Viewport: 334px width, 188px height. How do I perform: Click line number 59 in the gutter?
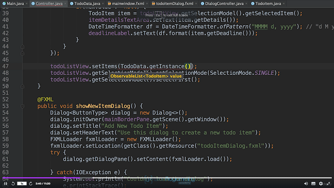(6, 146)
